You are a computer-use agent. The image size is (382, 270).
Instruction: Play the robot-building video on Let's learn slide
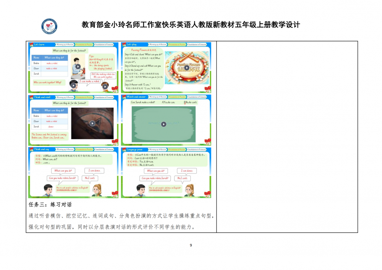click(x=78, y=66)
